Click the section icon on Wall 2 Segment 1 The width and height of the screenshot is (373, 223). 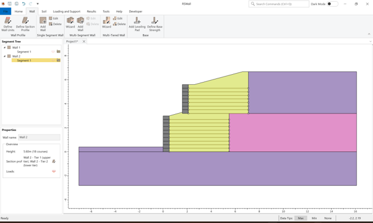[x=59, y=60]
